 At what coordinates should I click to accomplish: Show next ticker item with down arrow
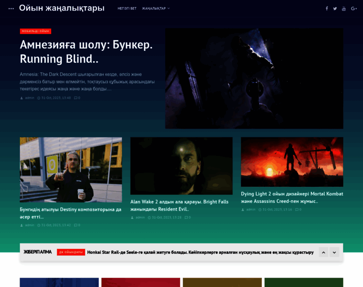[334, 252]
